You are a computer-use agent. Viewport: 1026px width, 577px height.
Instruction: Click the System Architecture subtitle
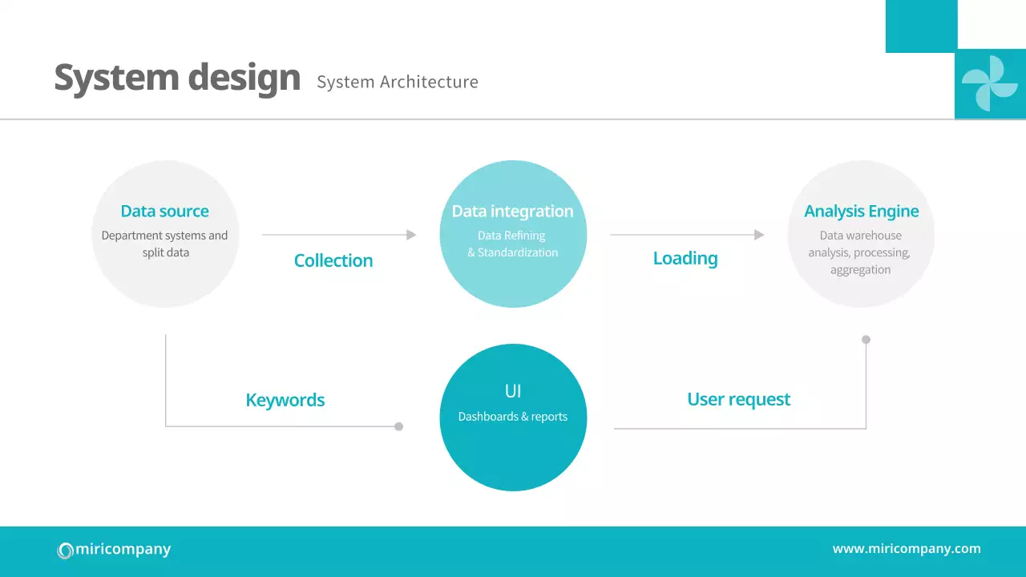coord(398,82)
